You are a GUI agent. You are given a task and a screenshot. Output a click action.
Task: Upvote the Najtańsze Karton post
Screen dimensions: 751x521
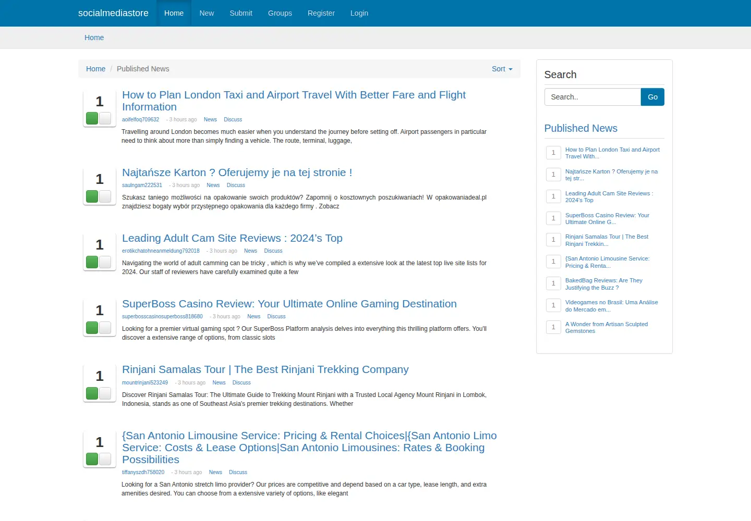pos(92,196)
